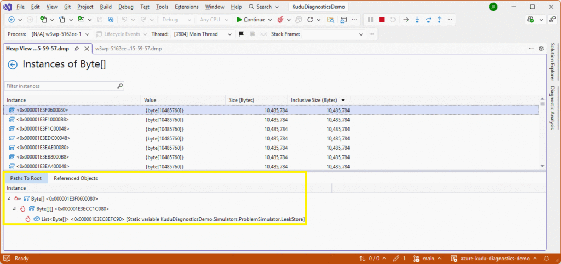
Task: Click the New Item toolbar icon
Action: (44, 20)
